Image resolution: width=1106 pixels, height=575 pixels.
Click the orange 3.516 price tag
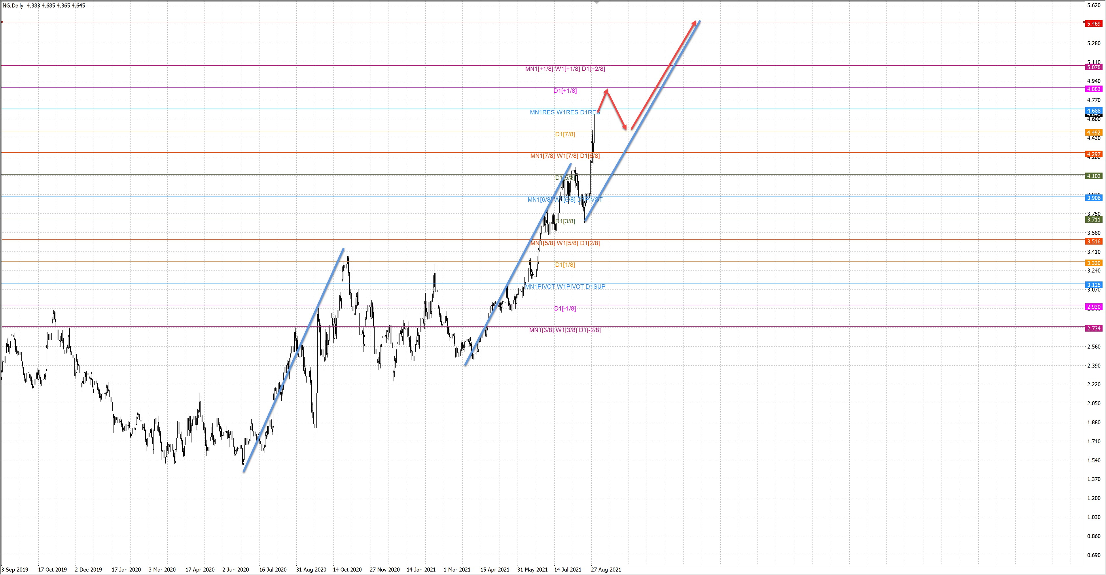click(1093, 241)
